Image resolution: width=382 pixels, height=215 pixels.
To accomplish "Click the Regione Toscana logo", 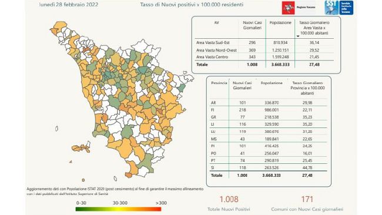I will tap(299, 8).
